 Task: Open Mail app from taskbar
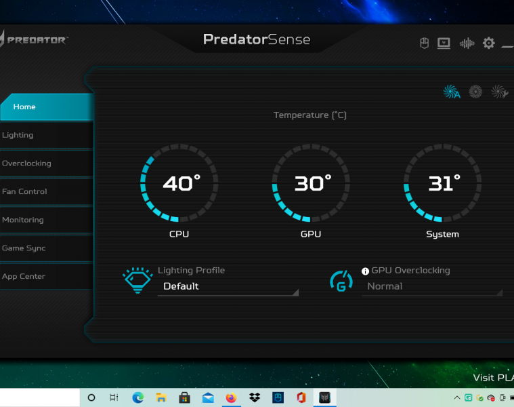(208, 398)
